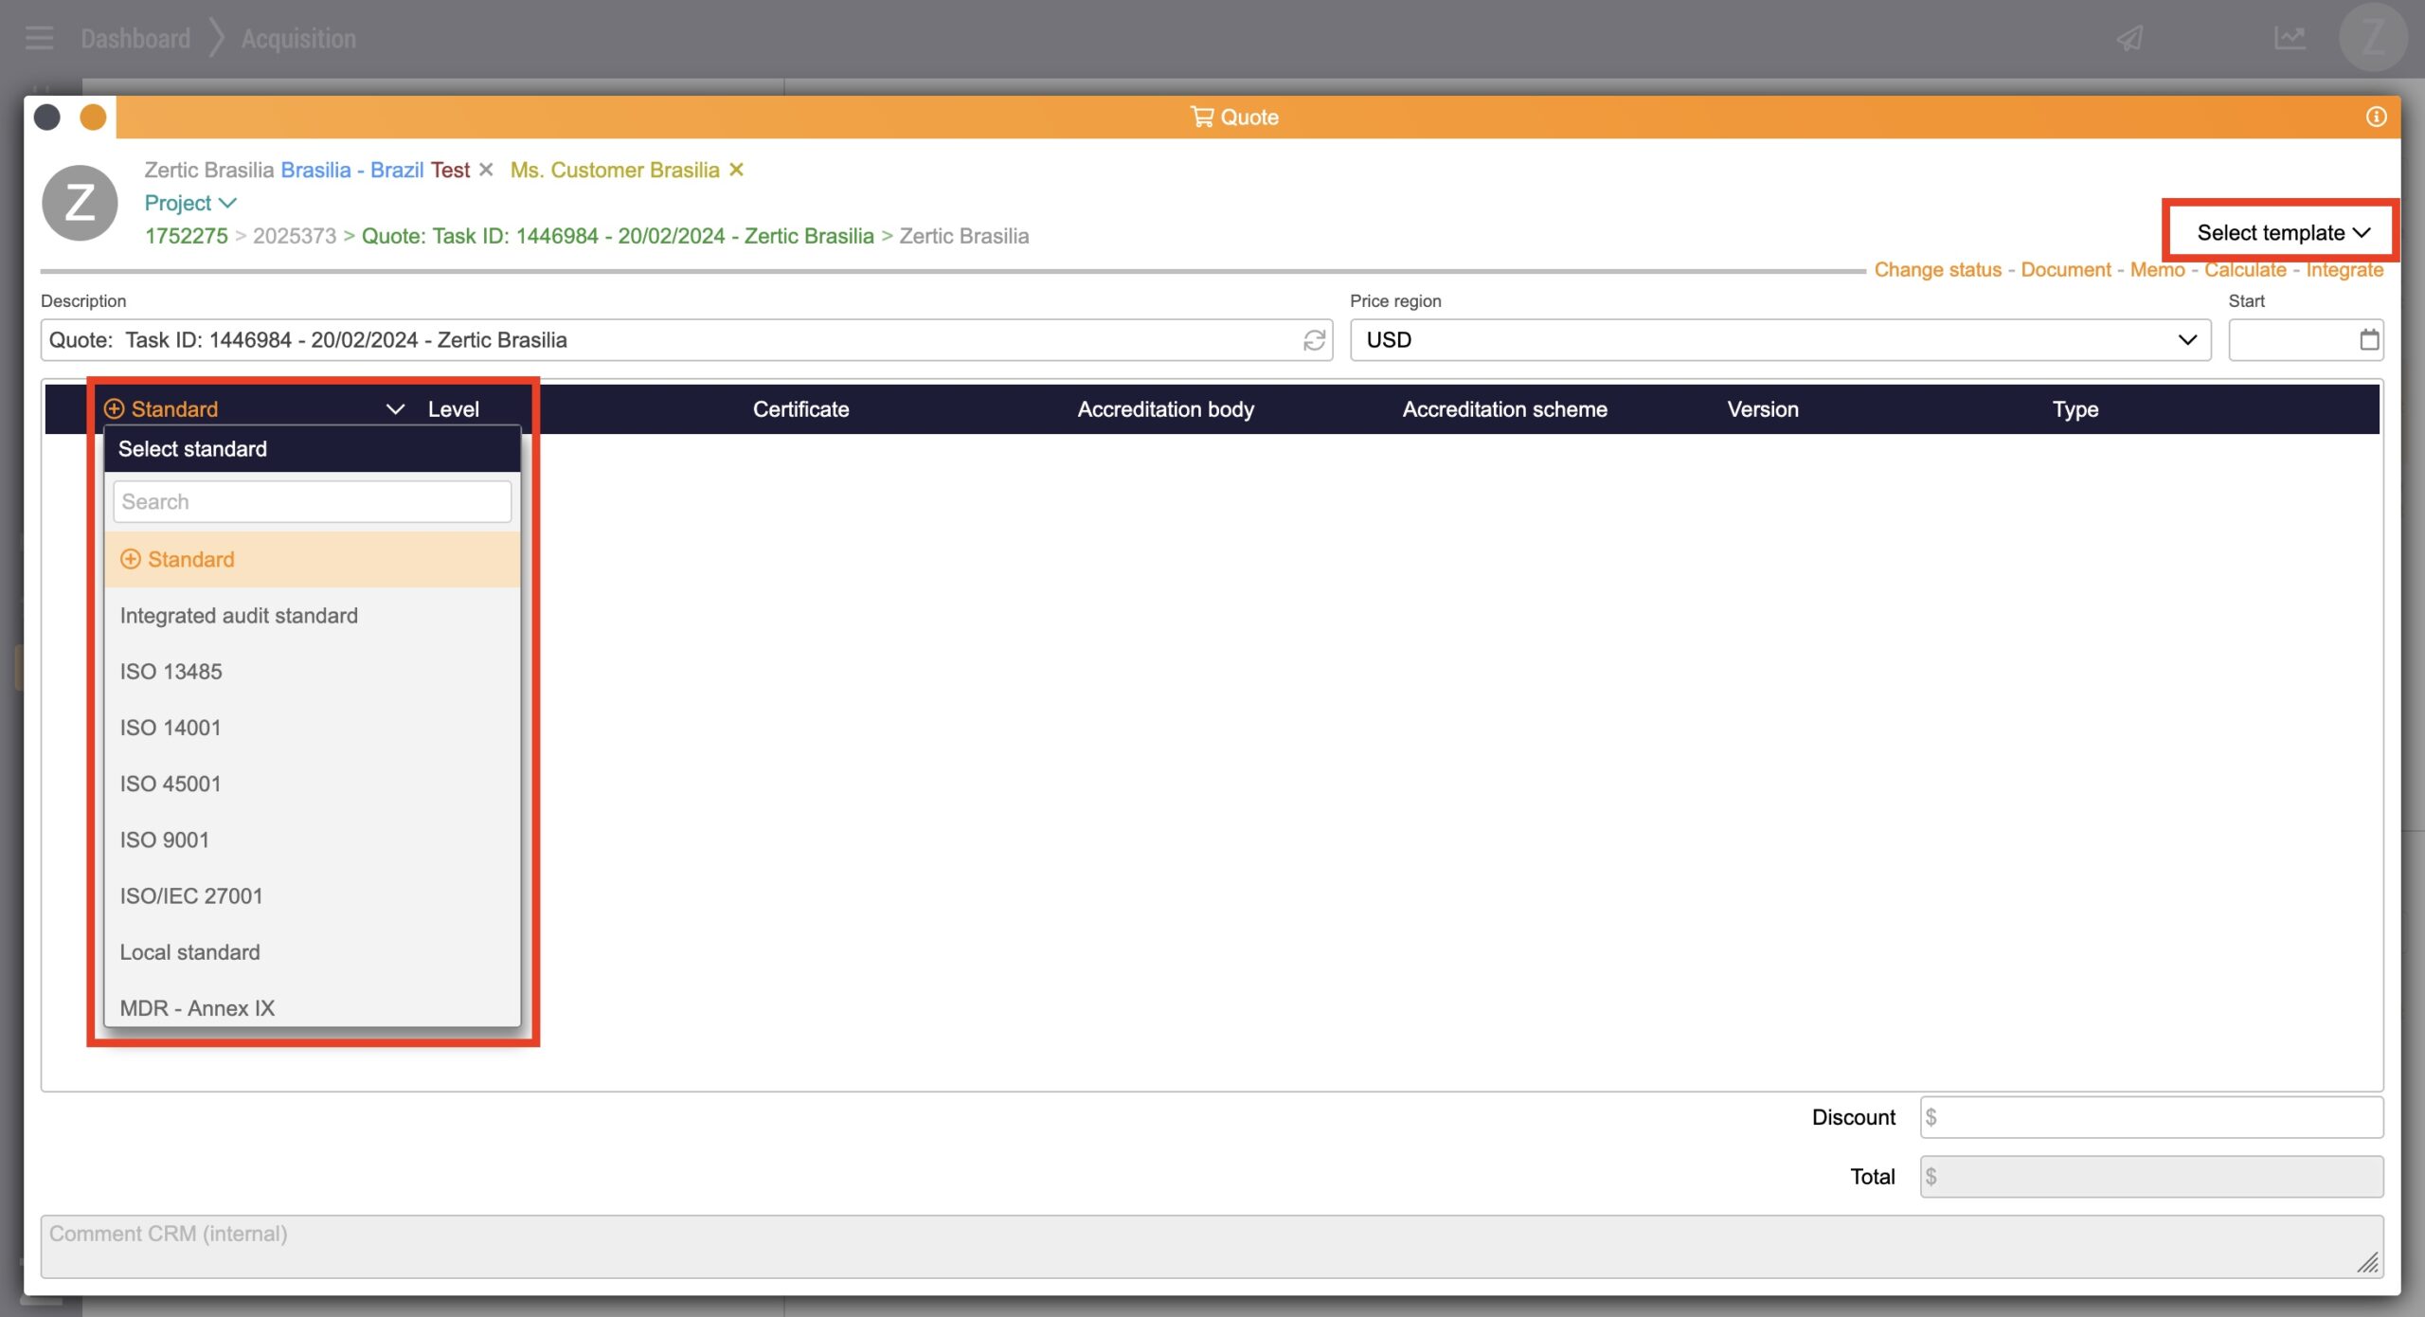Image resolution: width=2425 pixels, height=1317 pixels.
Task: Open the Select template dropdown
Action: tap(2281, 232)
